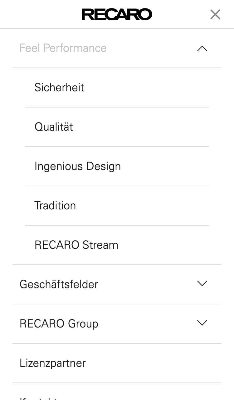Tap the Geschäftsfelder menu label

[x=59, y=284]
